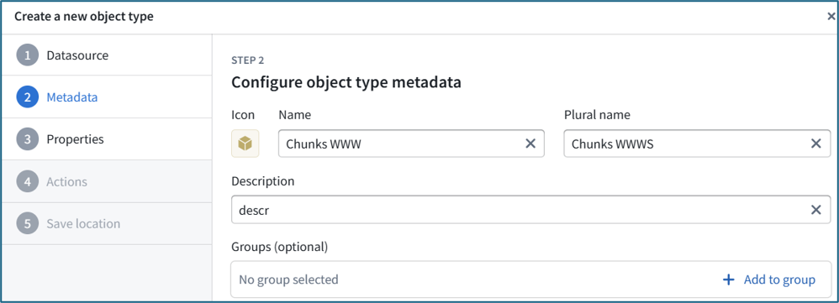Open the object type icon picker
839x303 pixels.
pyautogui.click(x=245, y=144)
